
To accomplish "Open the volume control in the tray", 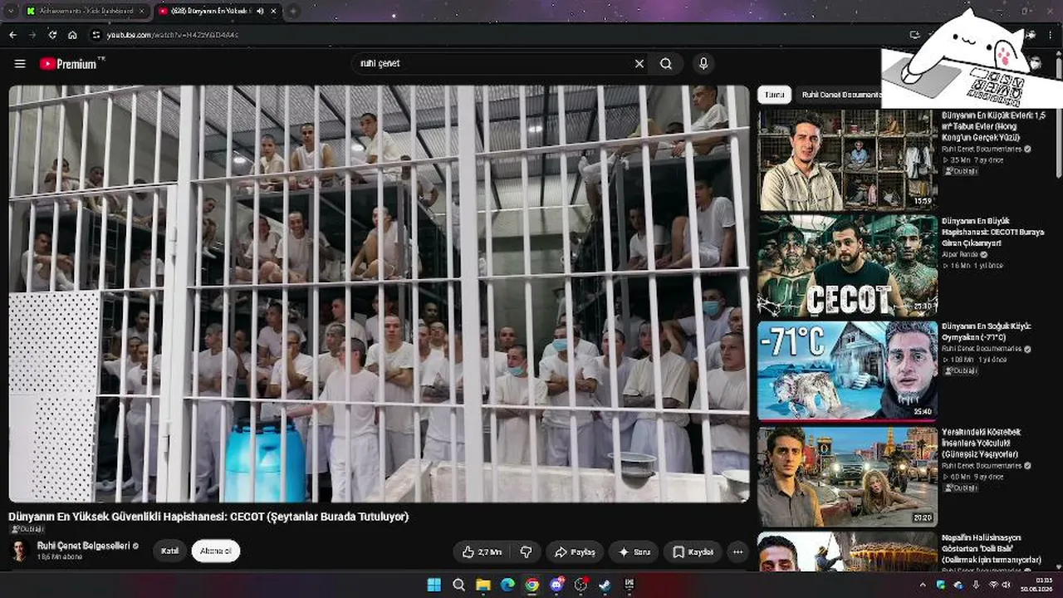I will tap(1007, 586).
